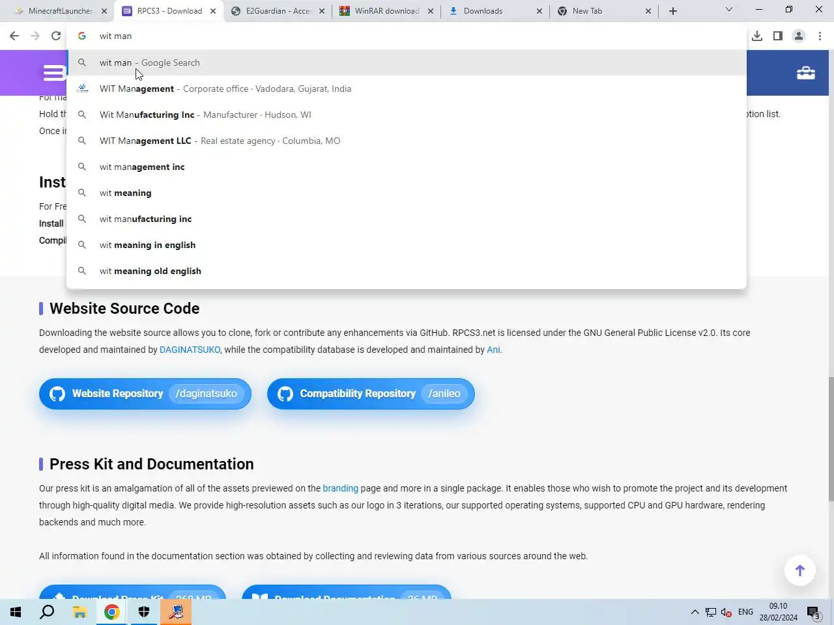Open the RPCS3 toolbox icon
This screenshot has width=834, height=625.
pos(806,73)
